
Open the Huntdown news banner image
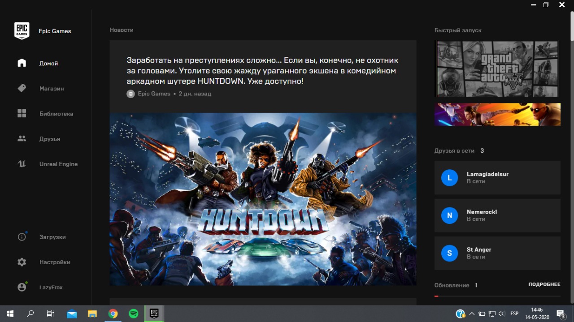click(x=263, y=199)
